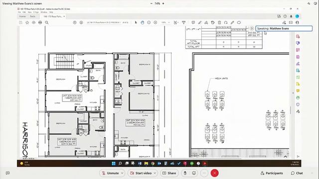
Task: Star this PDF with the bookmark star icon
Action: pyautogui.click(x=27, y=22)
